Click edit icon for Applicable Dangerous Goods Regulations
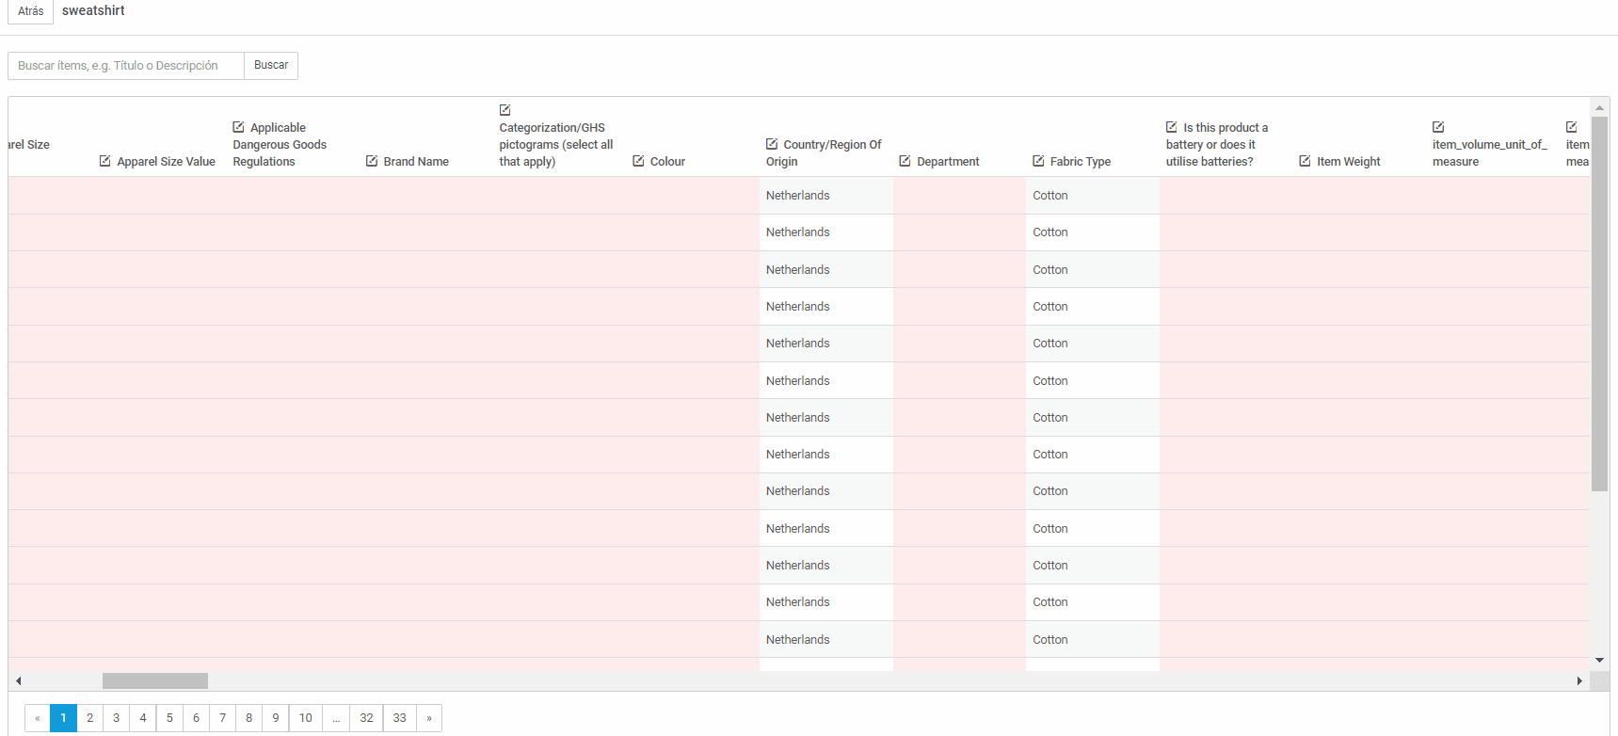This screenshot has width=1618, height=736. 238,127
